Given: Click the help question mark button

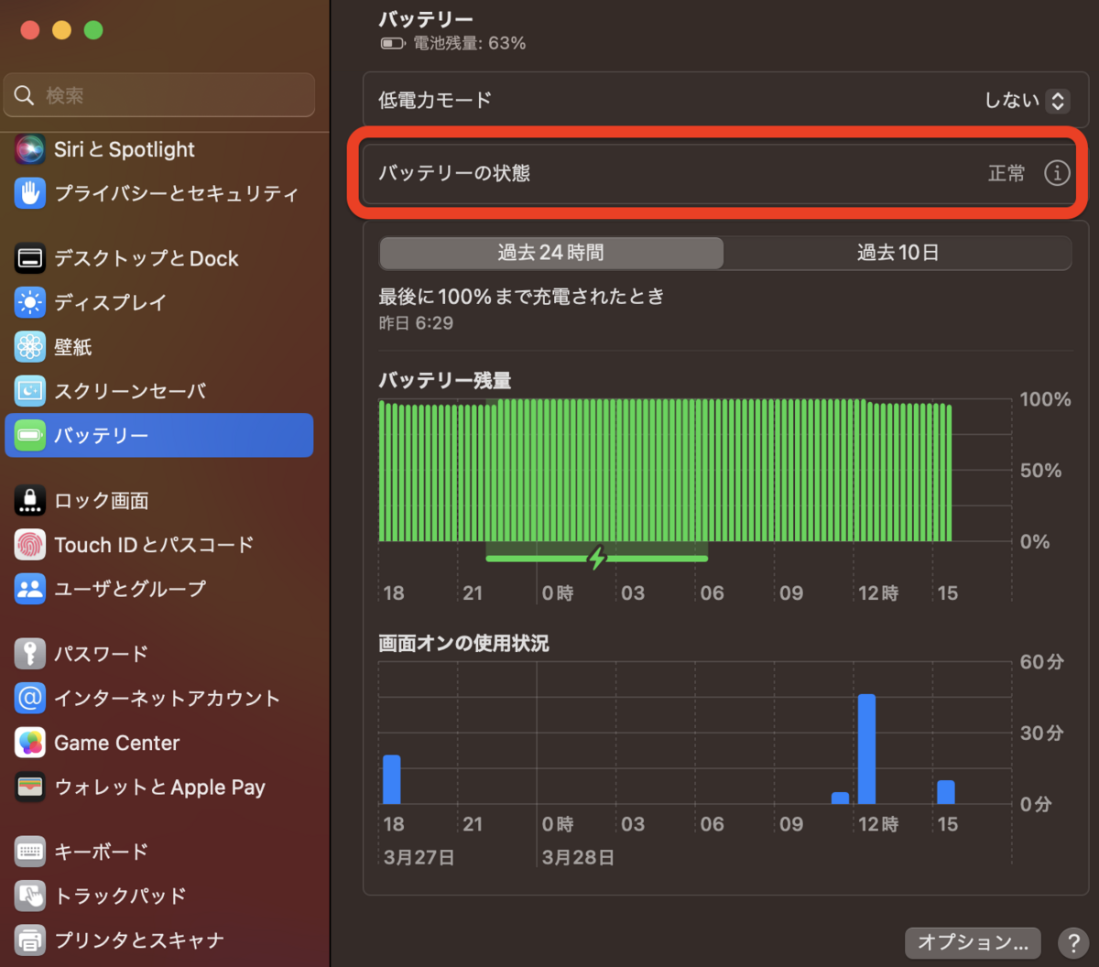Looking at the screenshot, I should (x=1073, y=942).
